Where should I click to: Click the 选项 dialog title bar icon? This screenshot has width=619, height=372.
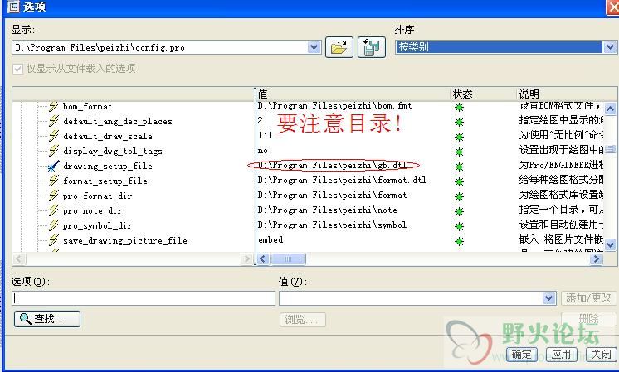[x=13, y=7]
